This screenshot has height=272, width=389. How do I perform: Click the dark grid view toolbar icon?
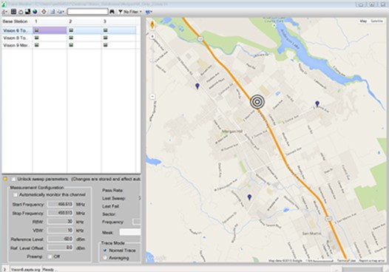(13, 11)
